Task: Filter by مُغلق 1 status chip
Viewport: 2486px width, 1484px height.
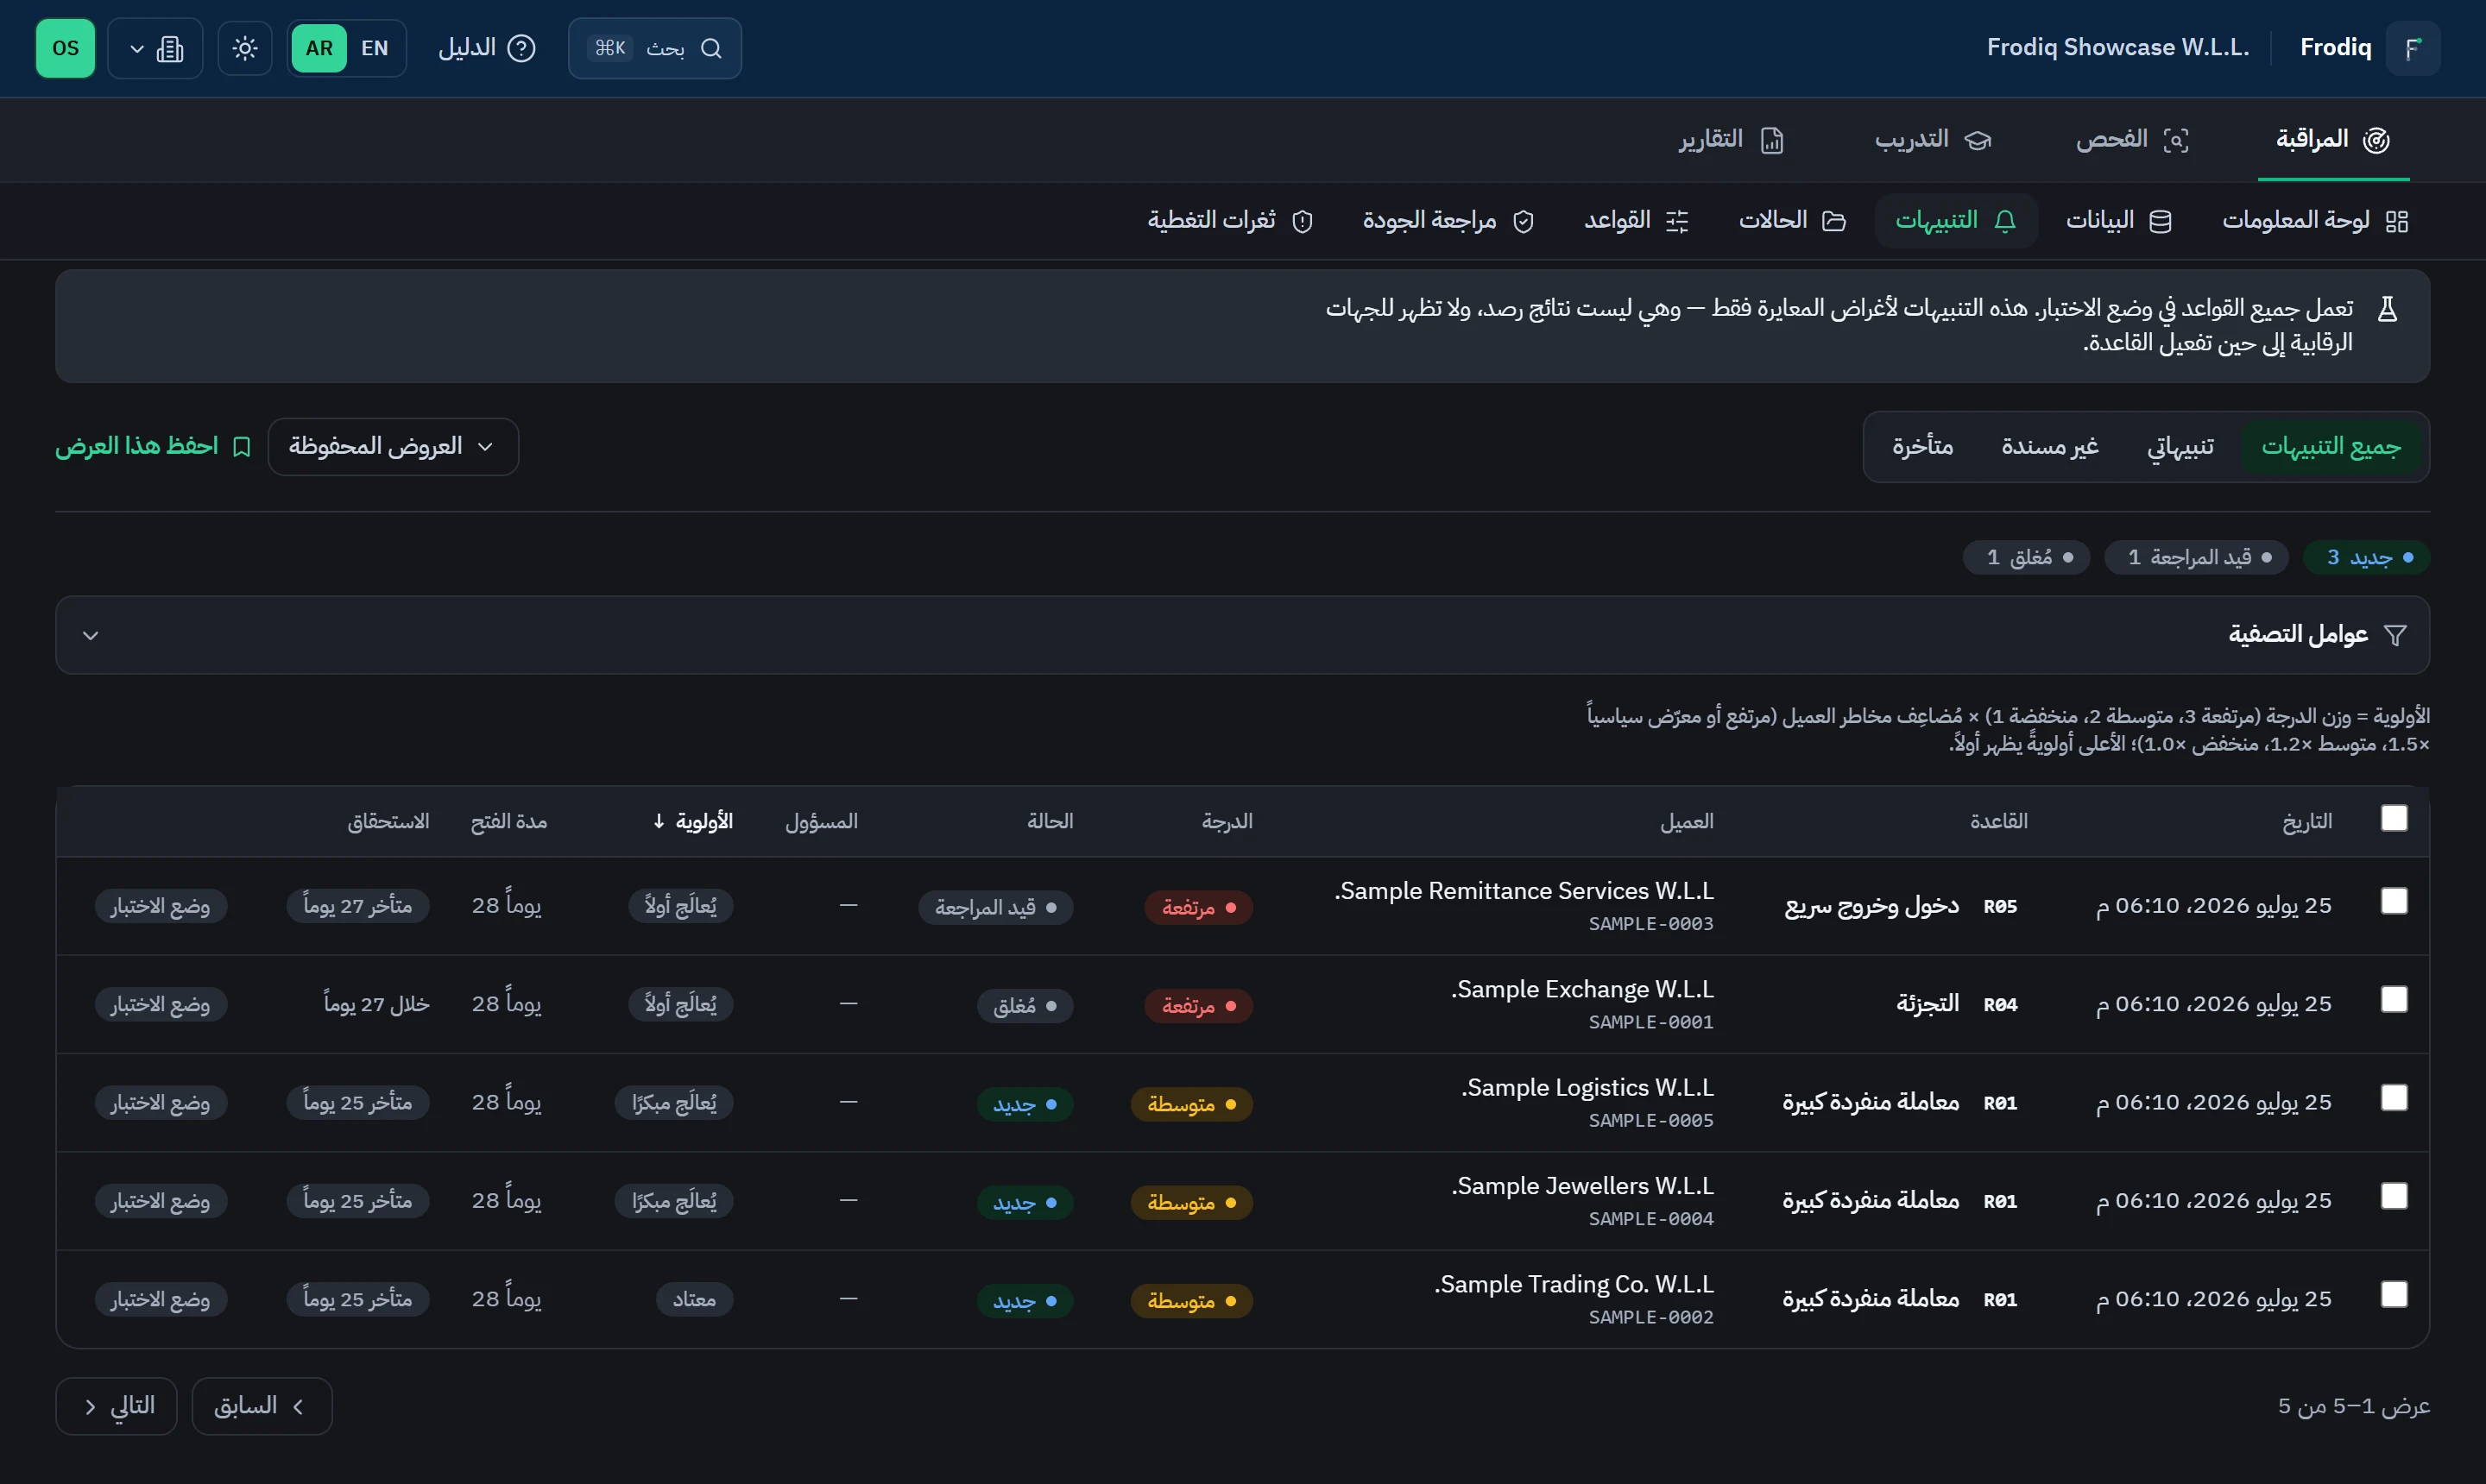Action: coord(2026,557)
